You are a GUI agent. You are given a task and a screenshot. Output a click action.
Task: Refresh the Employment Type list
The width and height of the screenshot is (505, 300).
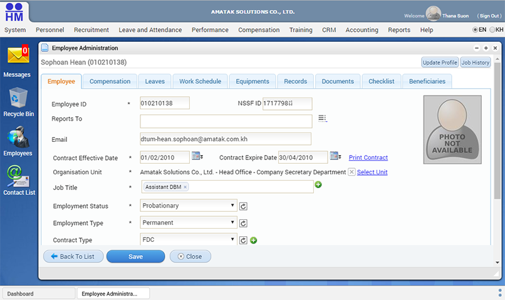click(x=243, y=223)
